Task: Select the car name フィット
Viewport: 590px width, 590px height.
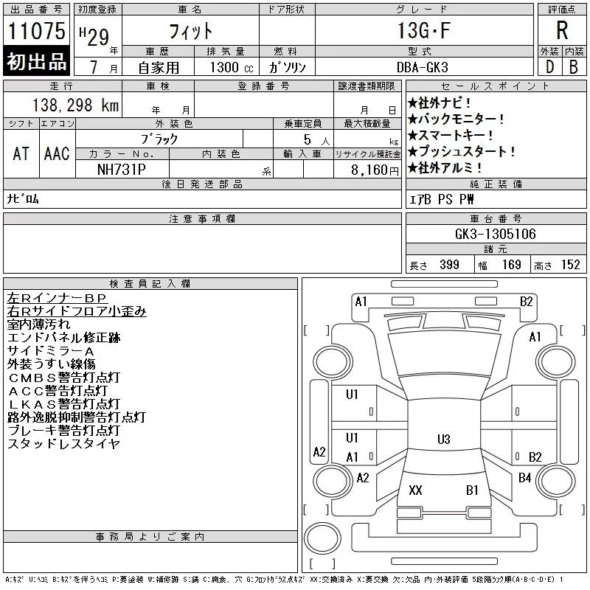Action: (x=191, y=31)
